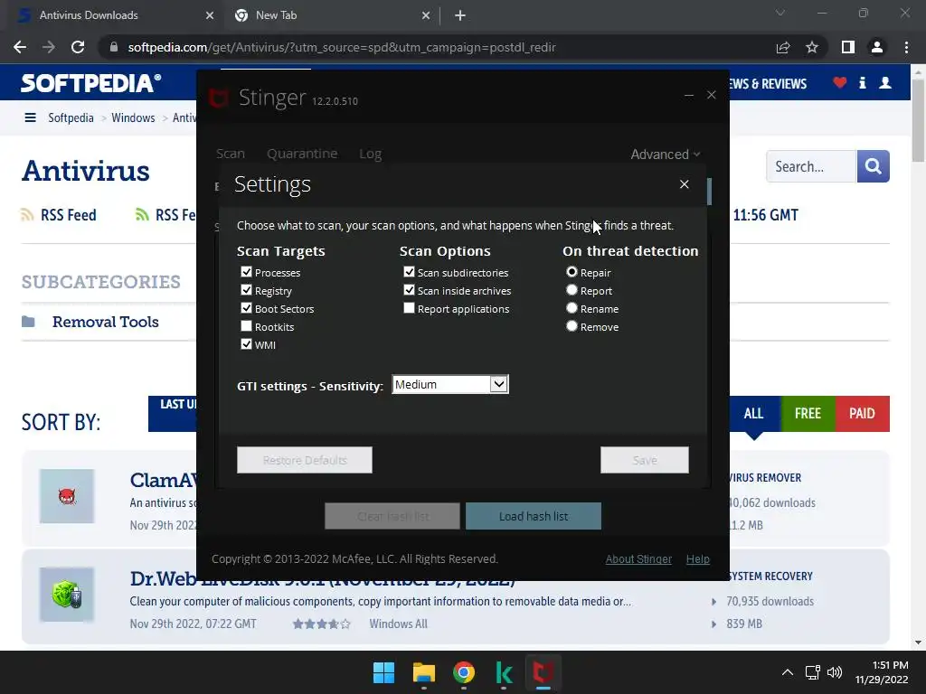
Task: Filter listings by the FREE tab
Action: tap(808, 414)
